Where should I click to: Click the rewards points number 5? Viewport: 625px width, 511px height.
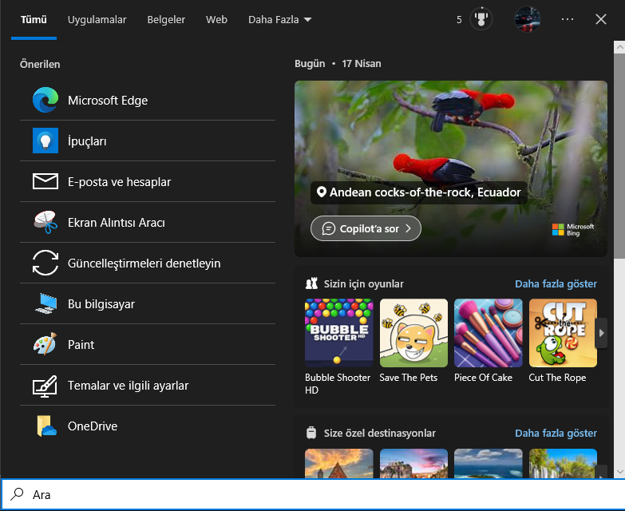tap(459, 19)
